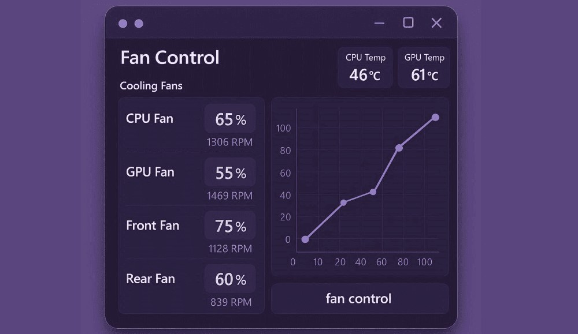Select the CPU Fan label
Screen dimensions: 578x334
click(x=150, y=119)
